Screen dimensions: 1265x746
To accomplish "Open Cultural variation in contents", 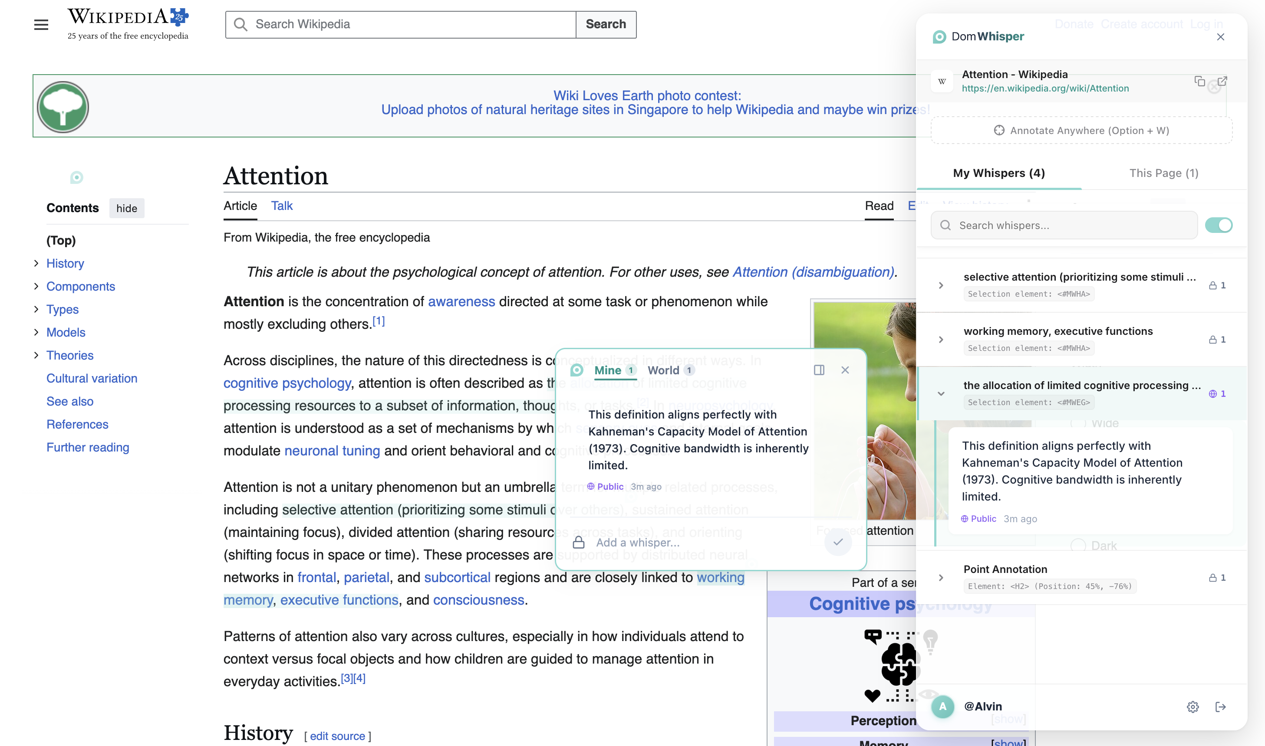I will tap(92, 378).
